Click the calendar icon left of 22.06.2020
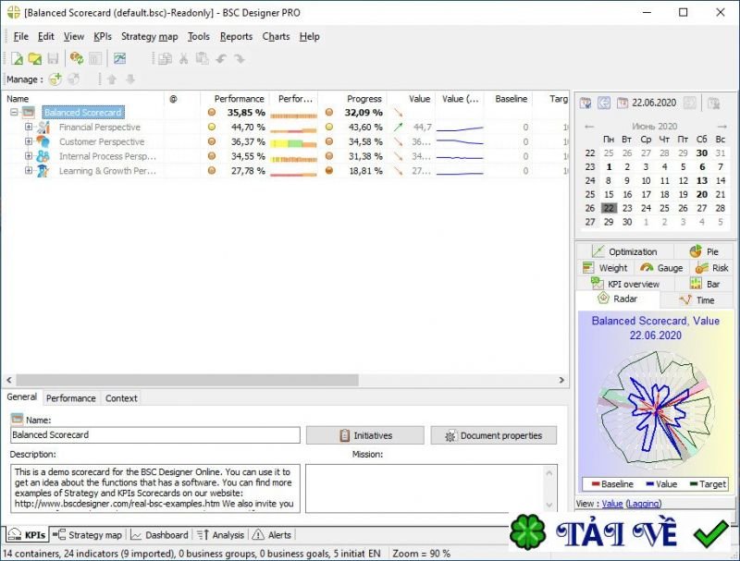The width and height of the screenshot is (740, 561). [623, 103]
